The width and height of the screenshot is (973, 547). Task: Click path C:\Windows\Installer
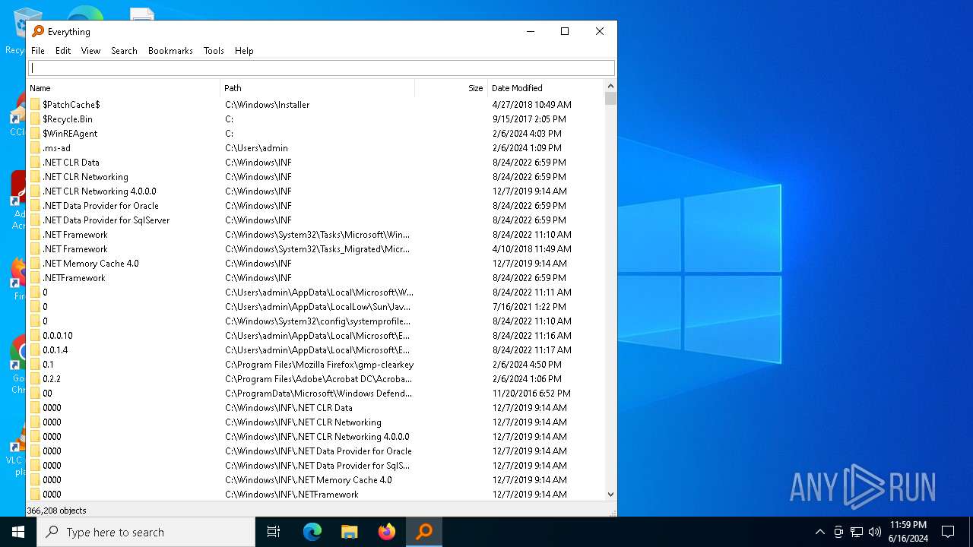coord(268,105)
